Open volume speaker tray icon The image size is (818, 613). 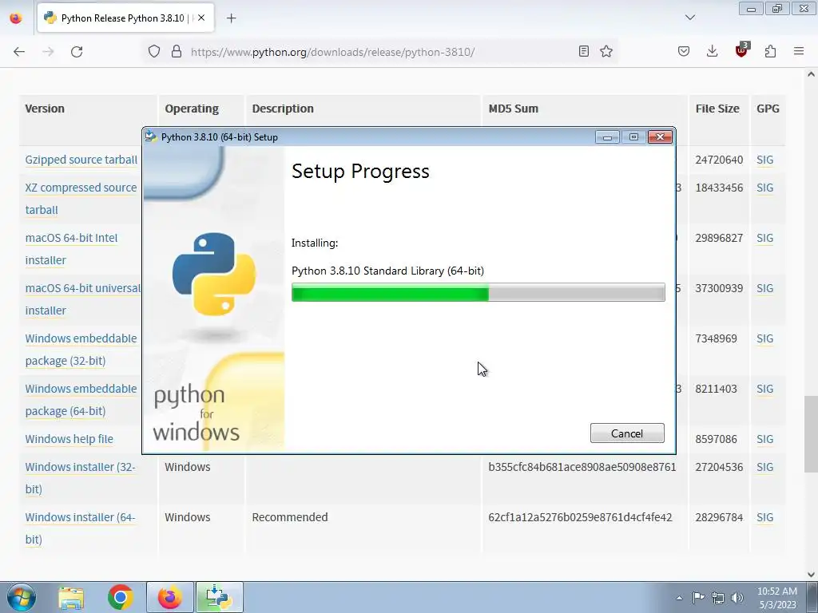tap(737, 598)
